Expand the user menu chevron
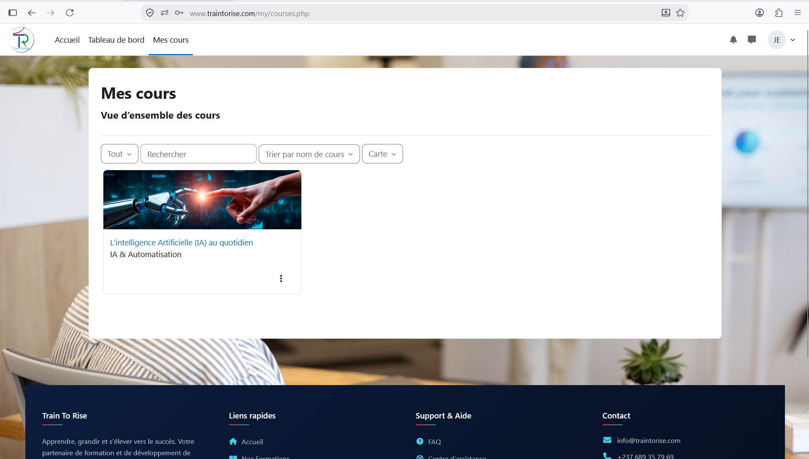809x459 pixels. (x=793, y=40)
